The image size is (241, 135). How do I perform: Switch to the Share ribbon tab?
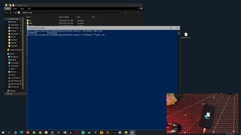click(x=22, y=9)
